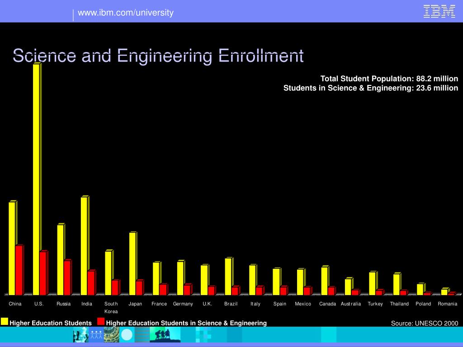Viewport: 463px width, 347px height.
Task: Click the red China science and engineering bar
Action: pyautogui.click(x=19, y=270)
